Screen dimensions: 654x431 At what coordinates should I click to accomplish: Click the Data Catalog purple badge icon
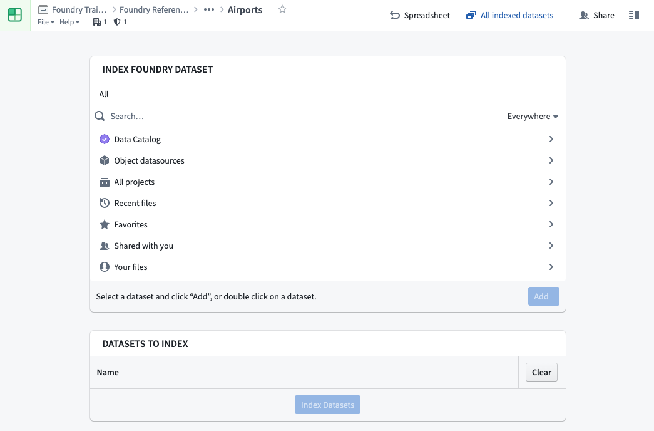click(x=105, y=139)
